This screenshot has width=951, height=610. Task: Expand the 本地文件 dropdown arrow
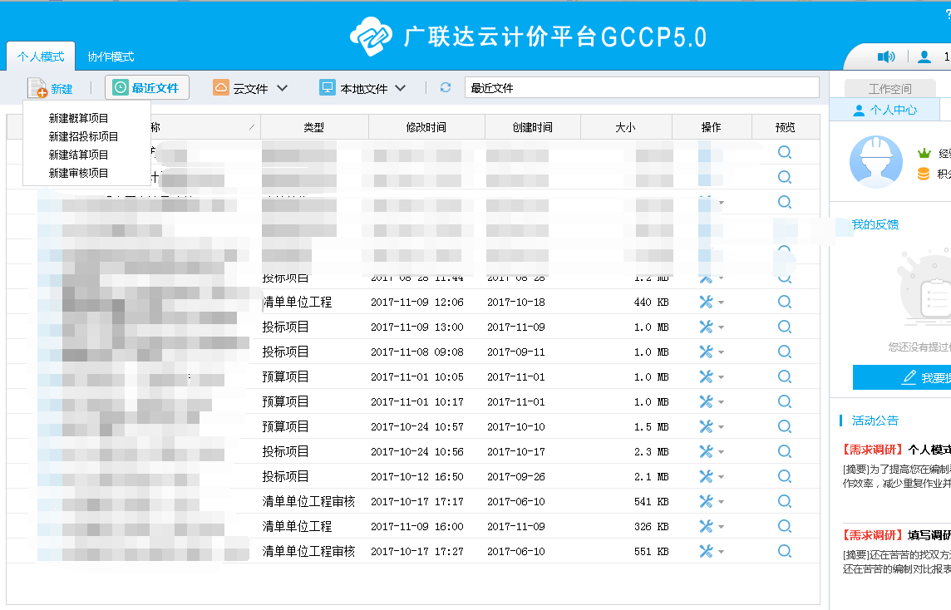click(401, 88)
